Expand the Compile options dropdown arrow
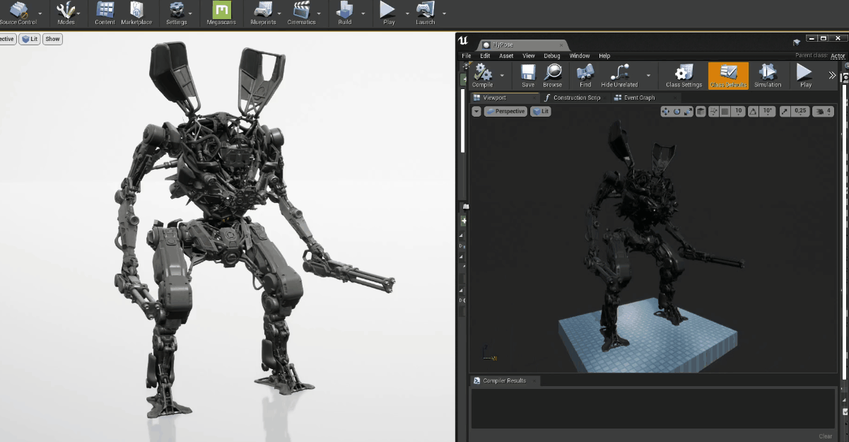The width and height of the screenshot is (849, 442). click(x=503, y=74)
